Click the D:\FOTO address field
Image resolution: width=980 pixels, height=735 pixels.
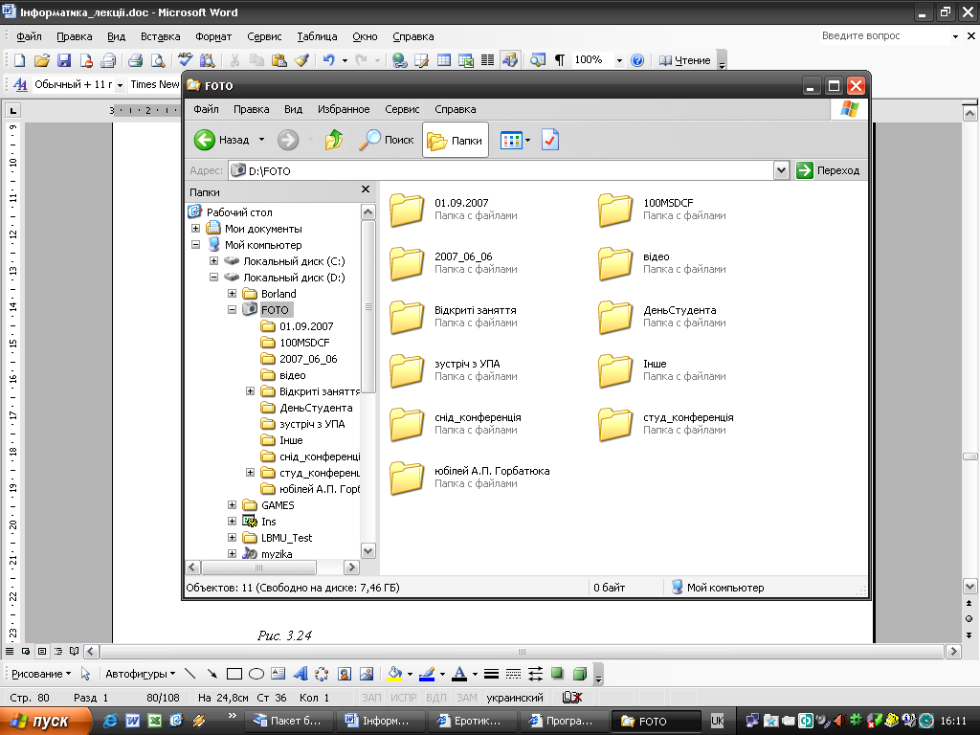coord(501,170)
